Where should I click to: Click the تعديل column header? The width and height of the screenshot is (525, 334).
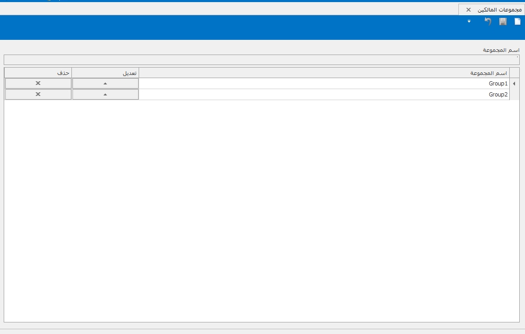click(x=105, y=73)
